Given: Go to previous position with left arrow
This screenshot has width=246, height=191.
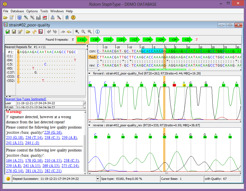Looking at the screenshot, I should (x=63, y=32).
